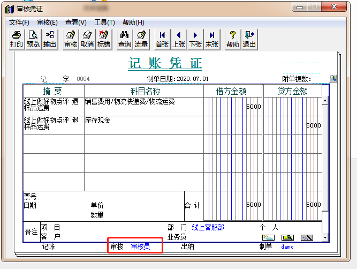Open the 工具(T) menu
Image resolution: width=357 pixels, height=269 pixels.
click(x=104, y=23)
